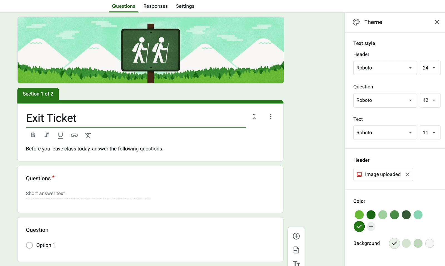The height and width of the screenshot is (266, 445).
Task: Add a custom color with plus button
Action: coord(371,227)
